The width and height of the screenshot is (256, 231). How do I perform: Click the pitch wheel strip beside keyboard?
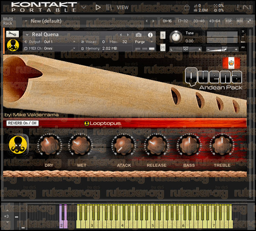(16, 216)
